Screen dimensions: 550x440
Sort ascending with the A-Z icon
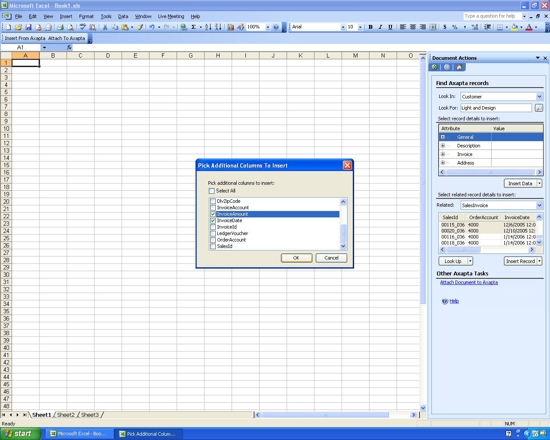click(208, 27)
